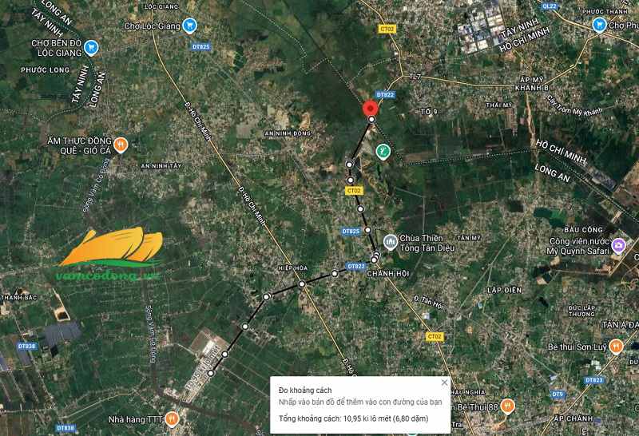The width and height of the screenshot is (639, 436).
Task: Click the last measurement point at path's southwest end
Action: point(211,373)
